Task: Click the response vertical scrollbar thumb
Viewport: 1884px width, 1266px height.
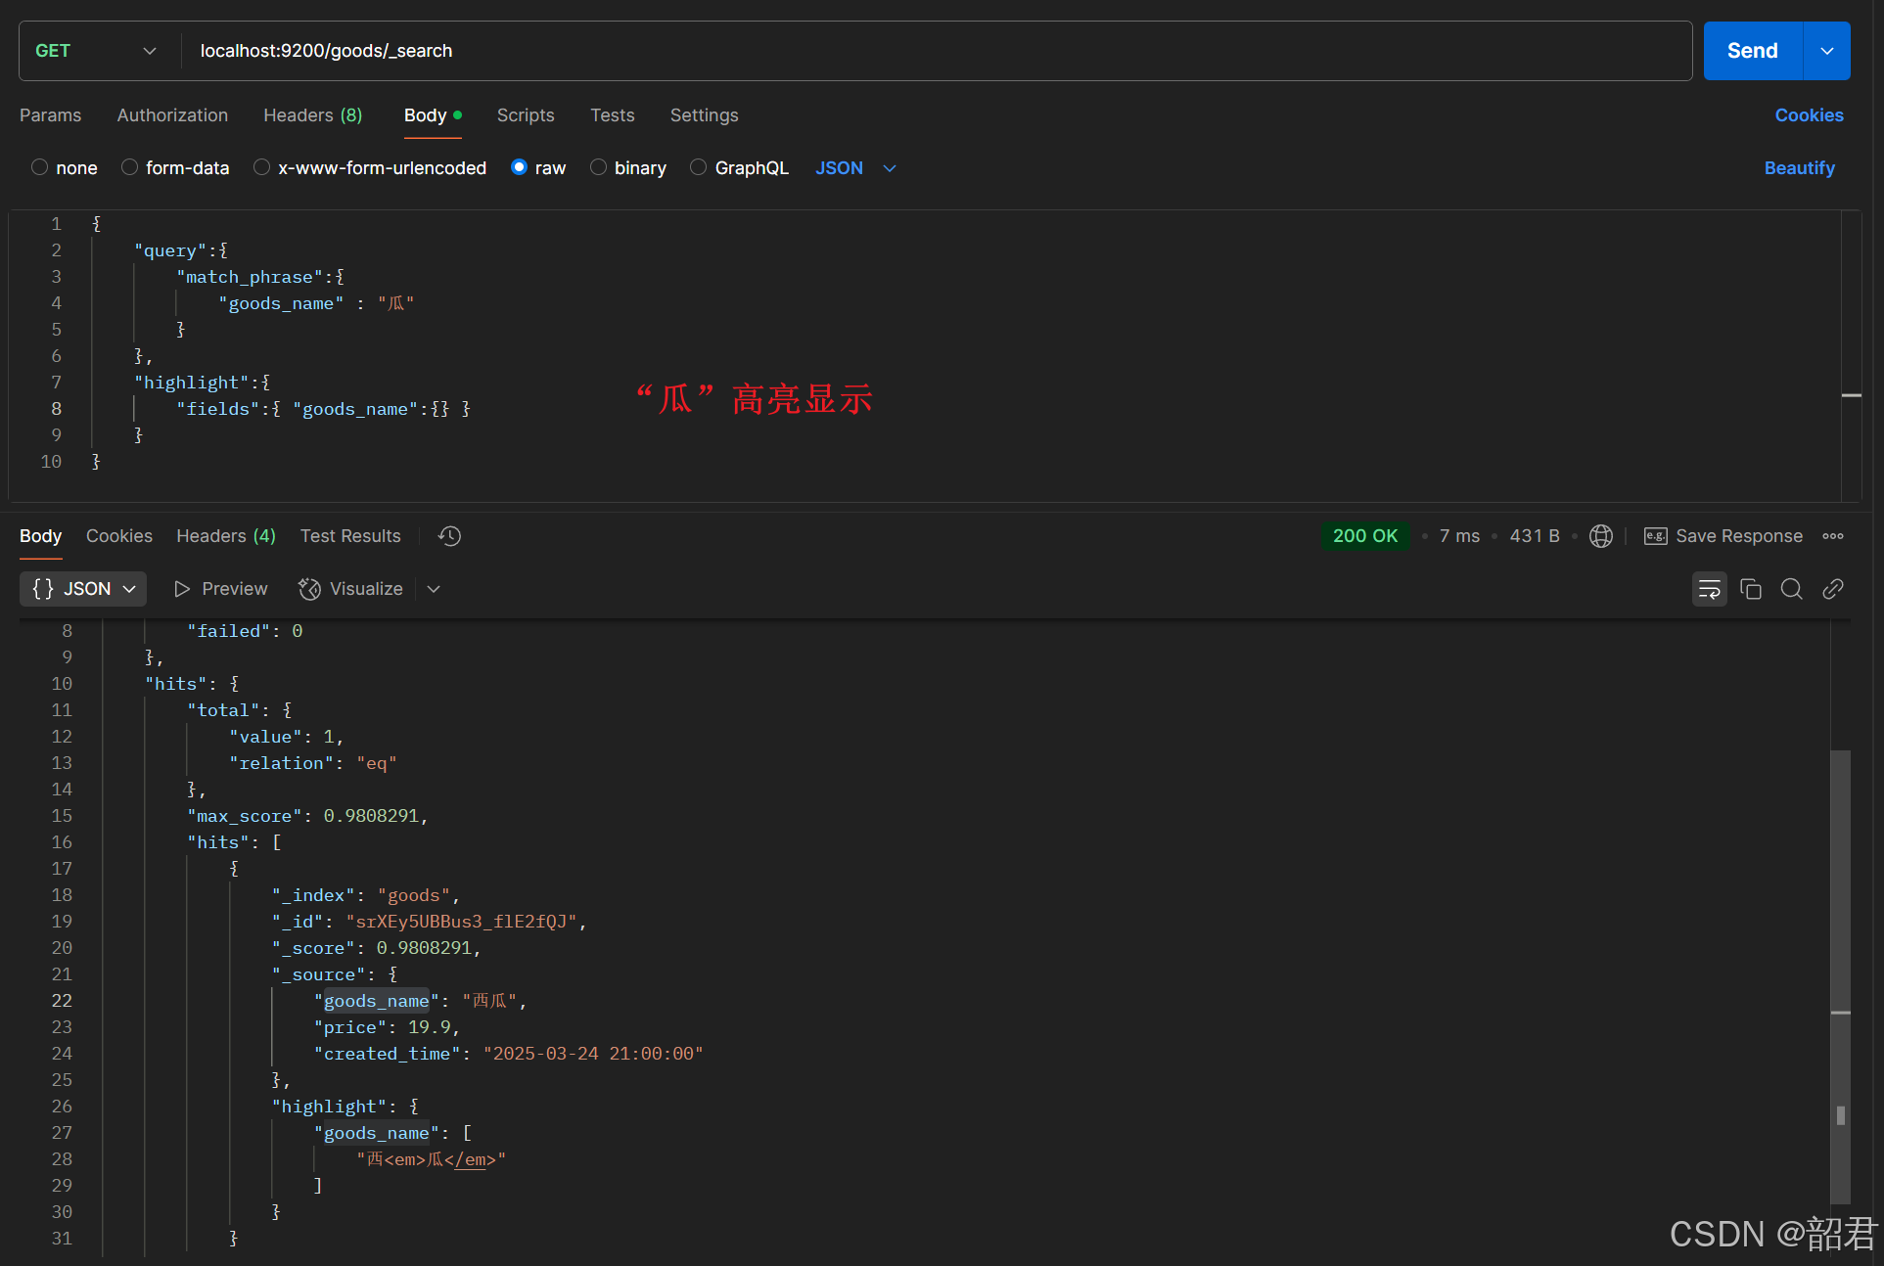Action: click(x=1840, y=978)
